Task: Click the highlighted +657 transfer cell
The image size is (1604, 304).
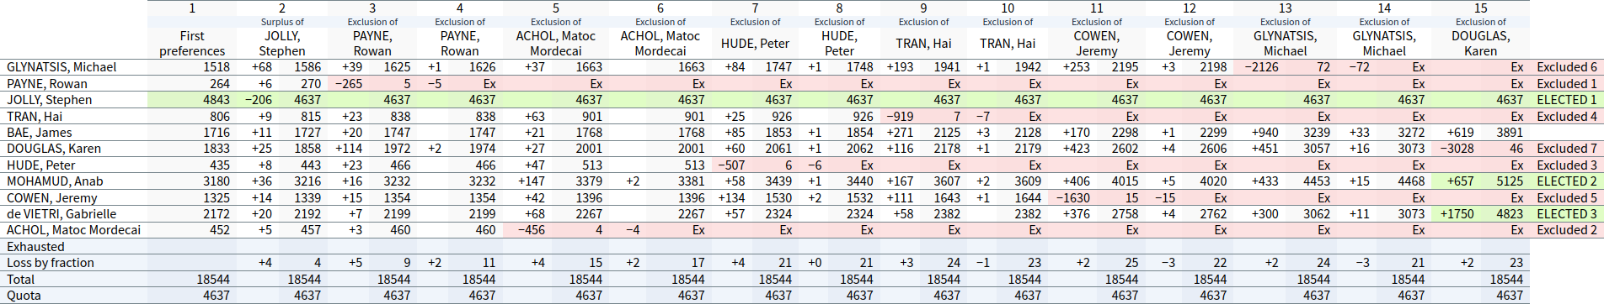Action: (1461, 181)
